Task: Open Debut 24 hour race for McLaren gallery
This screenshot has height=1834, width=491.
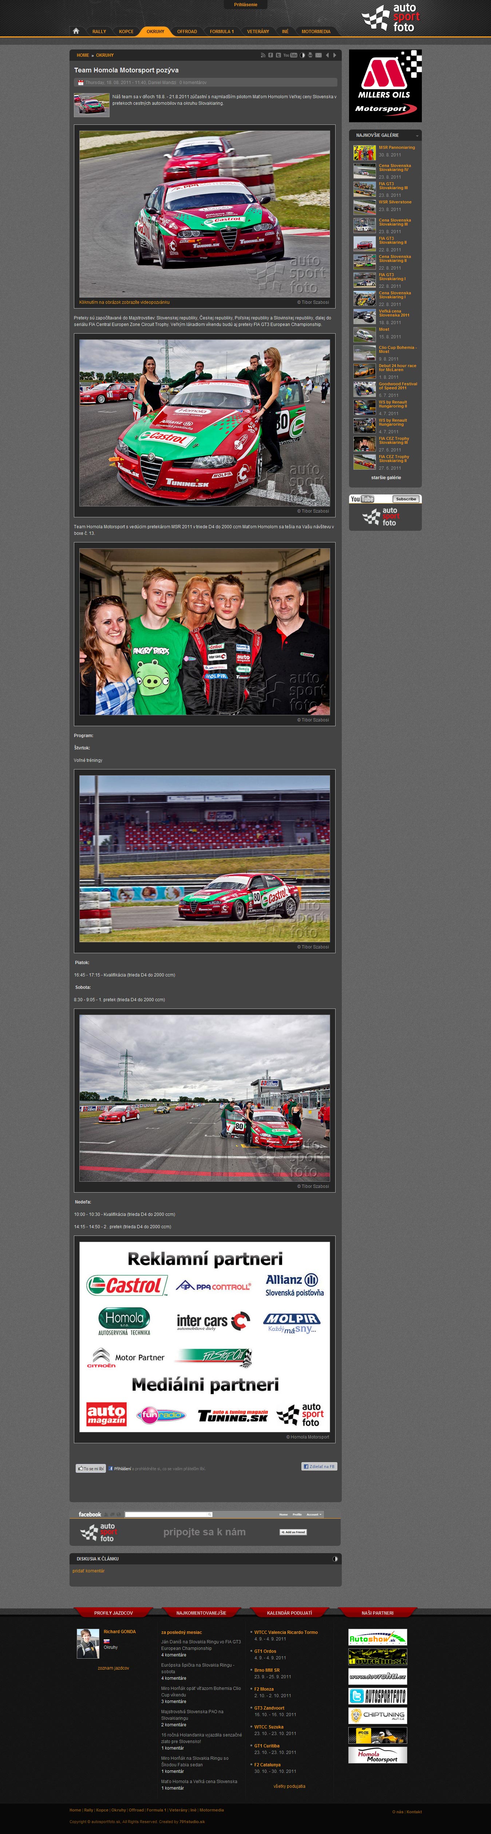Action: [x=398, y=367]
